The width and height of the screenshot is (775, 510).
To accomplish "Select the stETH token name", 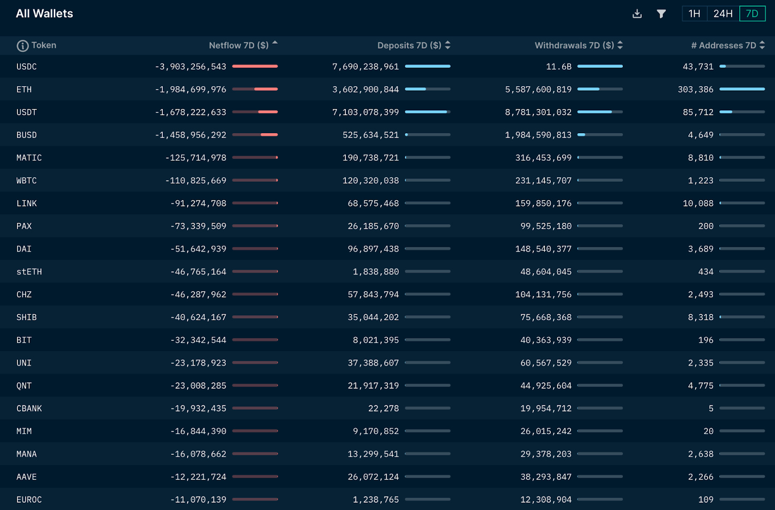I will pos(29,271).
